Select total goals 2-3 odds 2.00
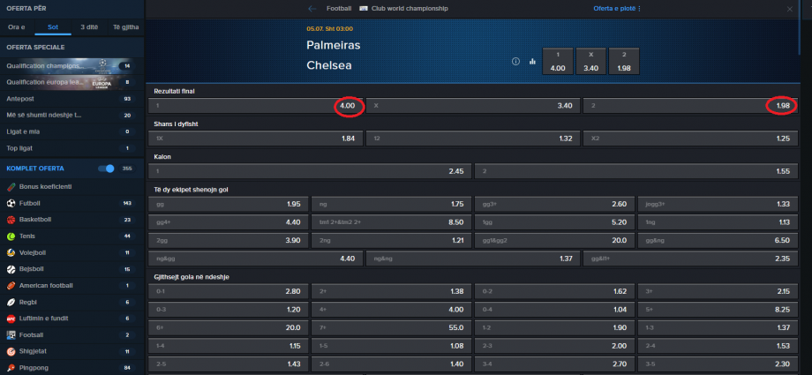 pyautogui.click(x=554, y=346)
